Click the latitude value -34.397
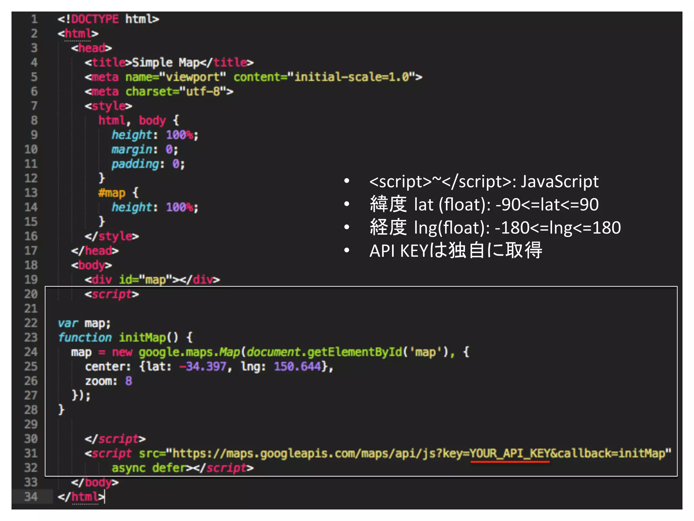Viewport: 694px width, 521px height. point(203,367)
